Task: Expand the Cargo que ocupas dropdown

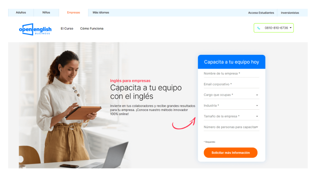Action: [231, 95]
